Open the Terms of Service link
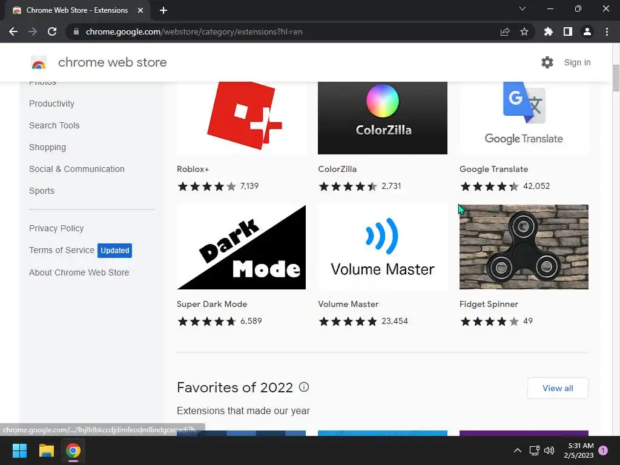Screen dimensions: 620x465 point(62,250)
